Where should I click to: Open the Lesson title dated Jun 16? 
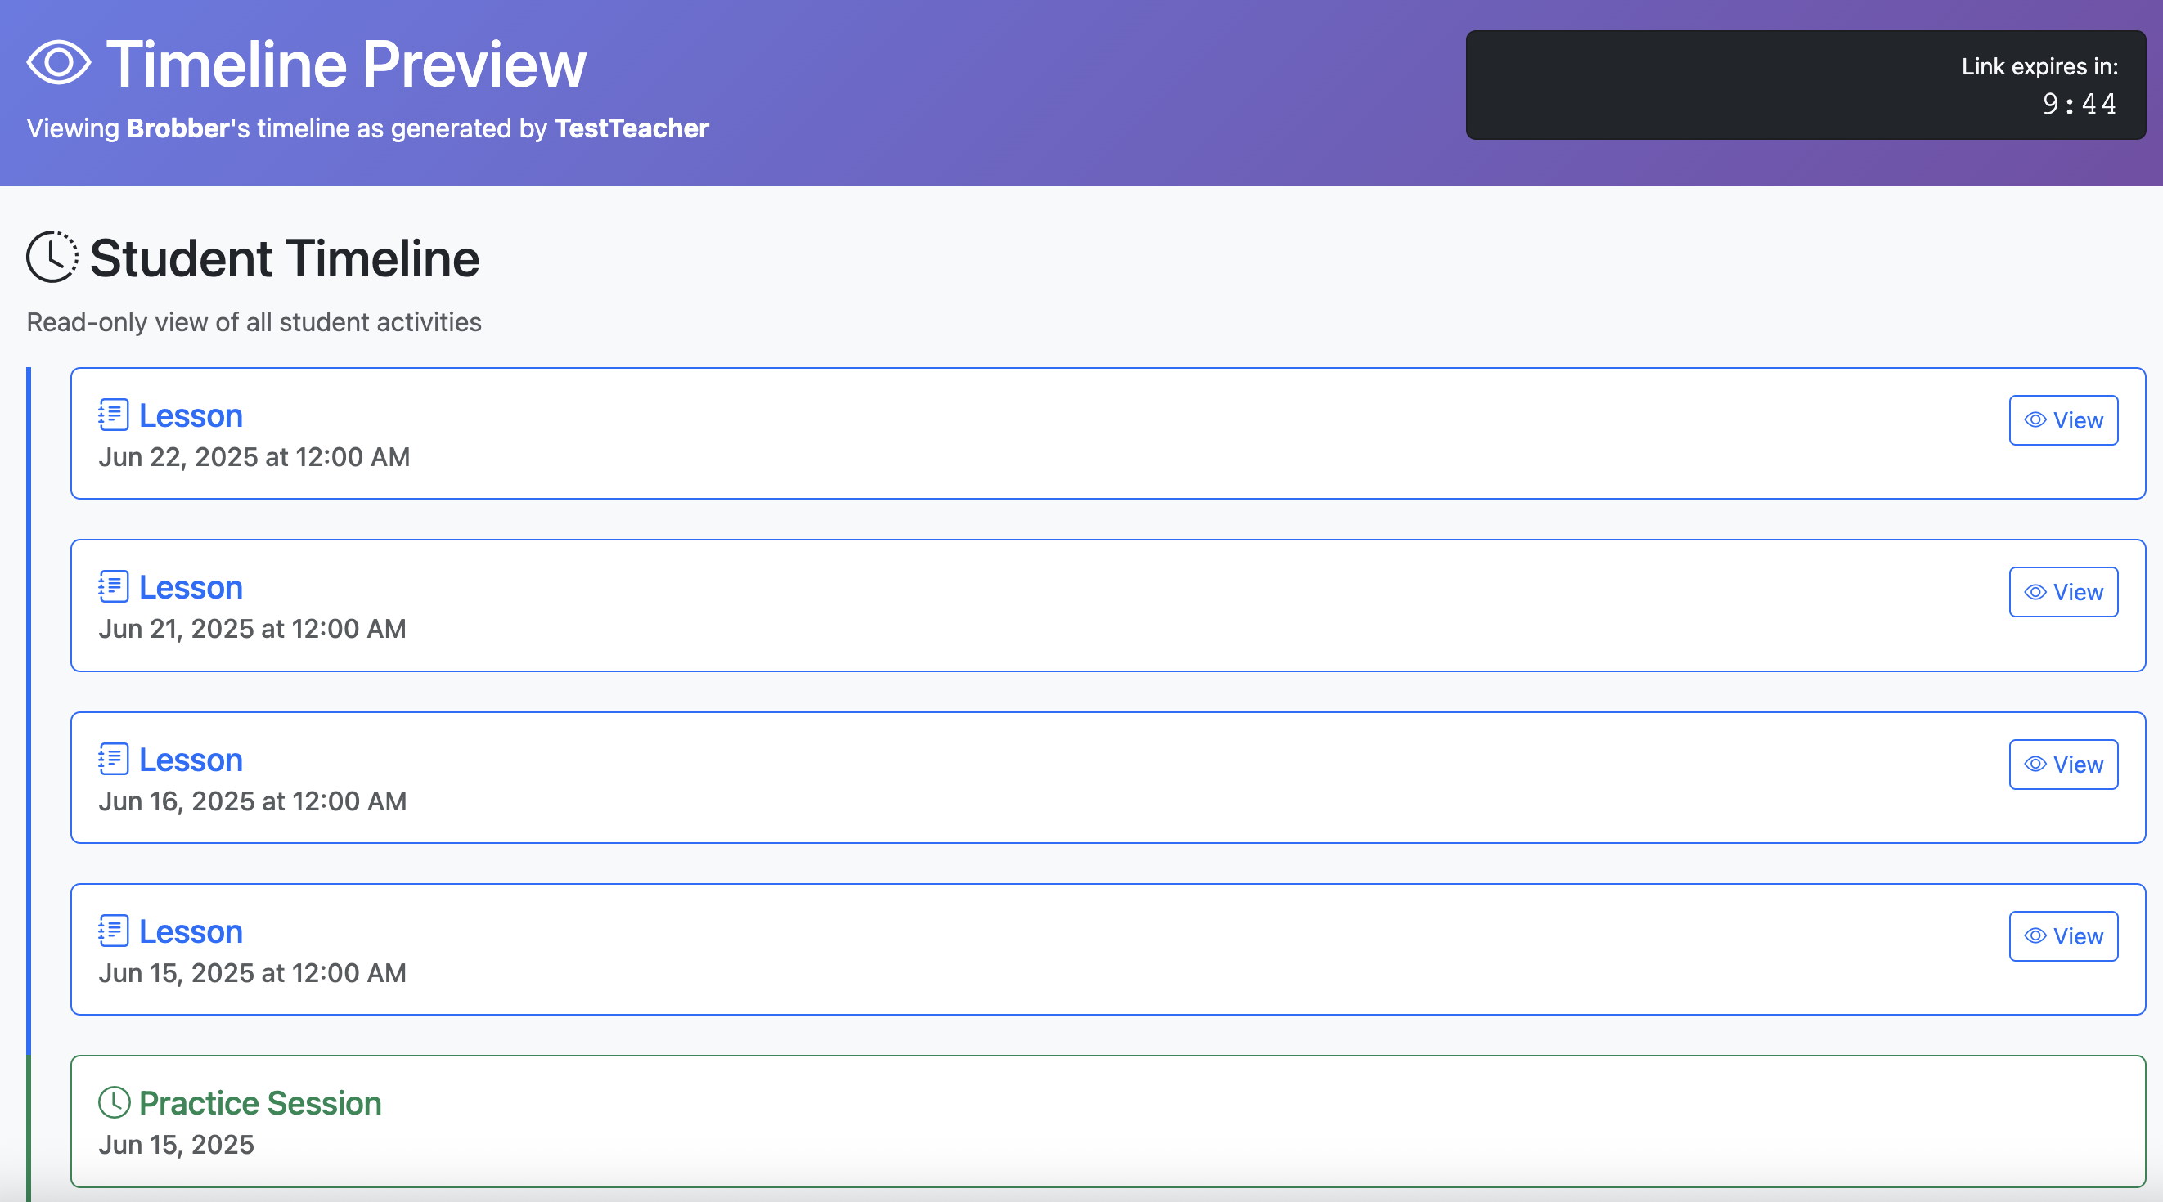pyautogui.click(x=191, y=760)
